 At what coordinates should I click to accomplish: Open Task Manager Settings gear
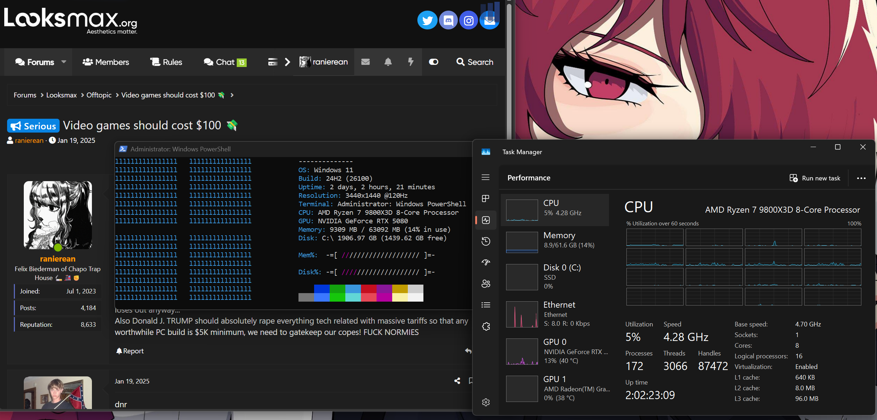(486, 402)
